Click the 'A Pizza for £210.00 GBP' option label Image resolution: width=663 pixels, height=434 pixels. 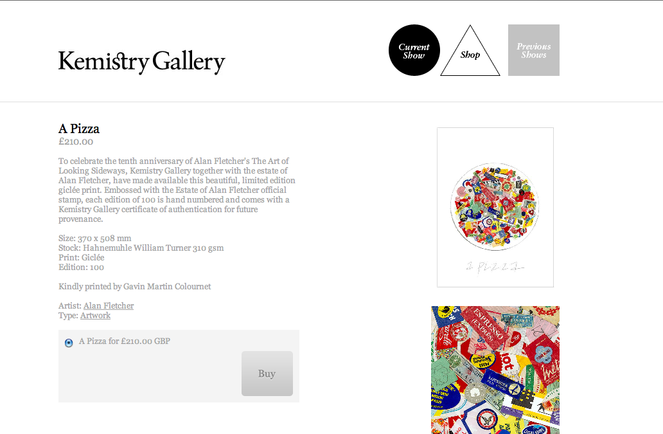(x=125, y=341)
